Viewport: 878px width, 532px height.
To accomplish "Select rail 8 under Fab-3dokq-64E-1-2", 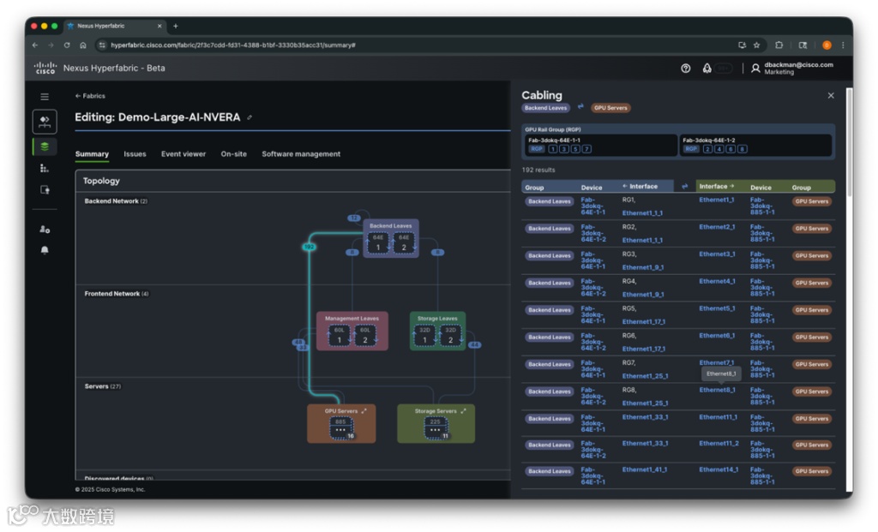I will tap(742, 149).
